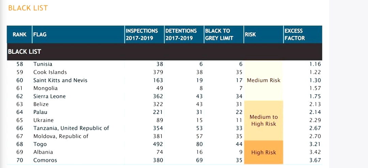Click the RANK column header
The width and height of the screenshot is (368, 168).
point(19,34)
